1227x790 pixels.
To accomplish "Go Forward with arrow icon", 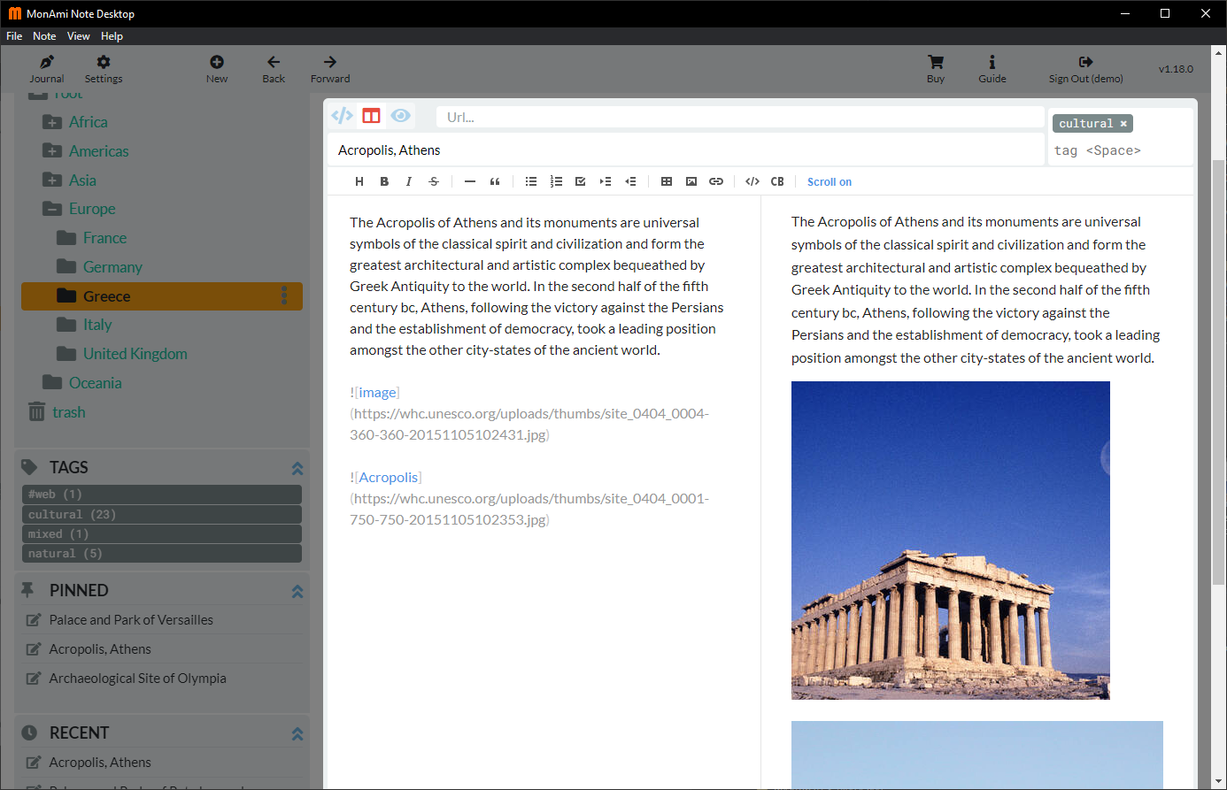I will [330, 69].
